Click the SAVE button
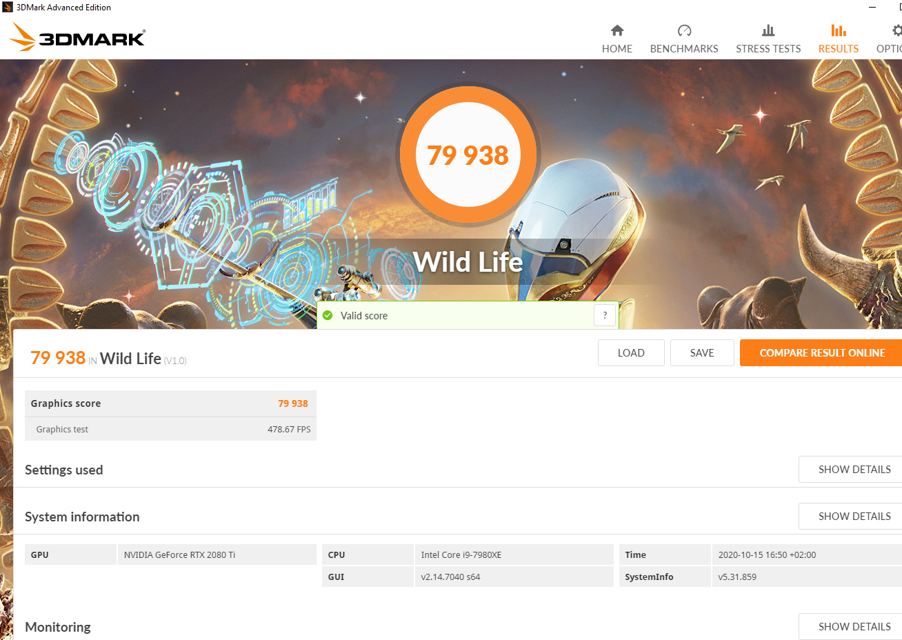 702,352
